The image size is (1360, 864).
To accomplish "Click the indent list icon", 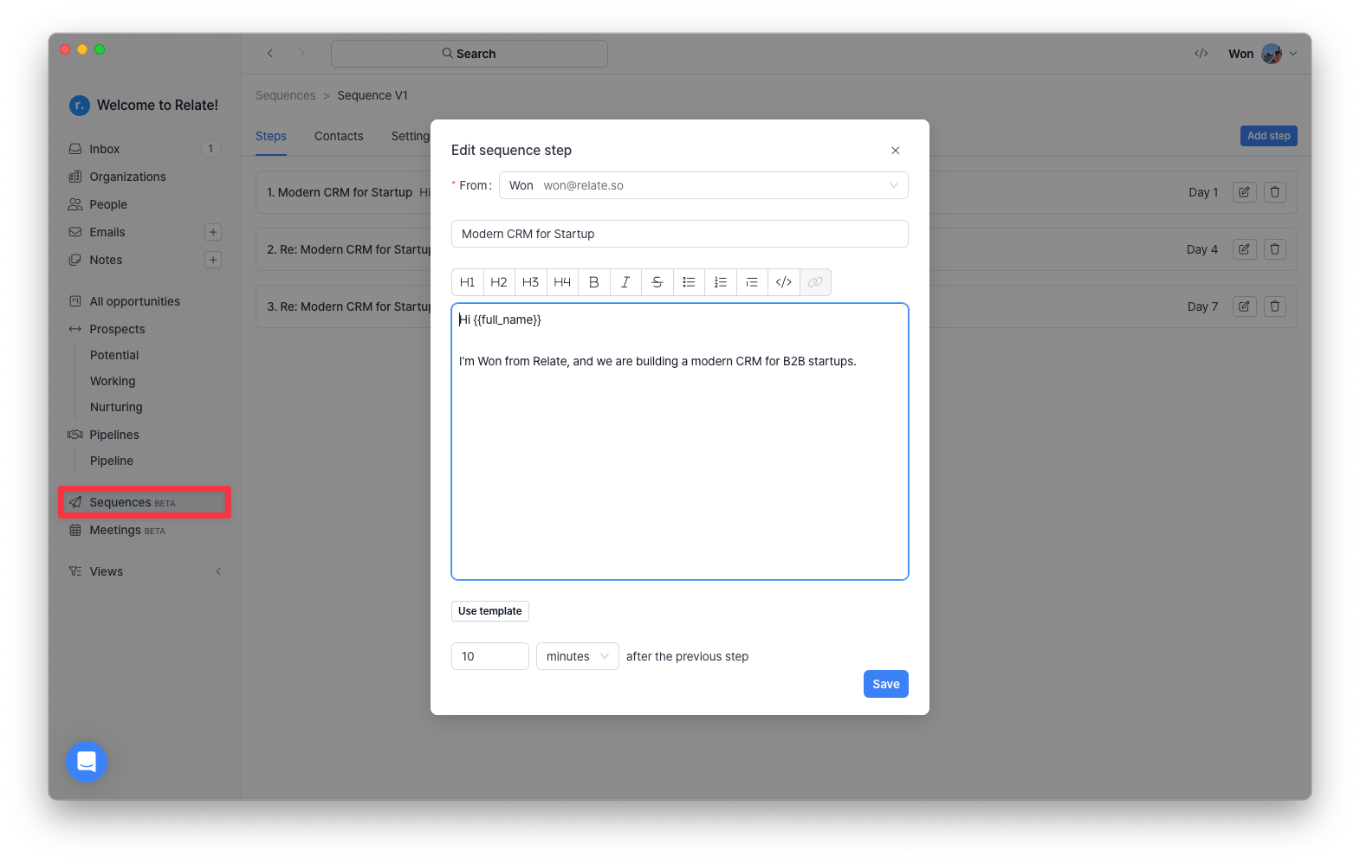I will pyautogui.click(x=752, y=282).
